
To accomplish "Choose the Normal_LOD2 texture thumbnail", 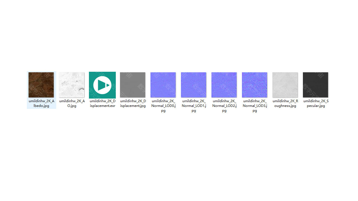I will (x=224, y=85).
